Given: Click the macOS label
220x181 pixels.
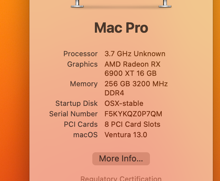Looking at the screenshot, I should (85, 135).
